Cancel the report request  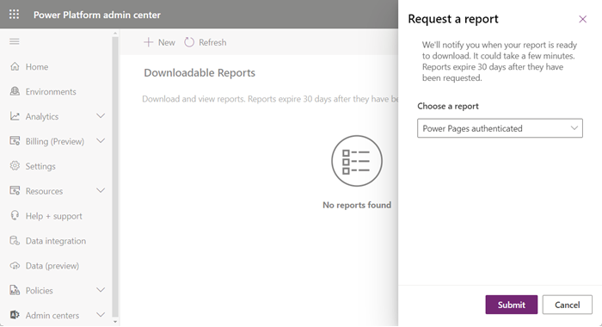coord(567,305)
